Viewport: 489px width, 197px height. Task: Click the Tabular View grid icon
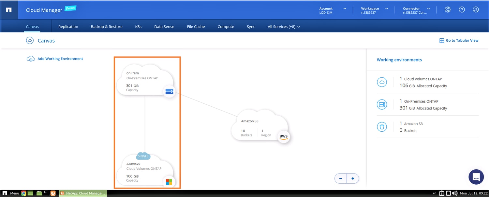pos(442,41)
